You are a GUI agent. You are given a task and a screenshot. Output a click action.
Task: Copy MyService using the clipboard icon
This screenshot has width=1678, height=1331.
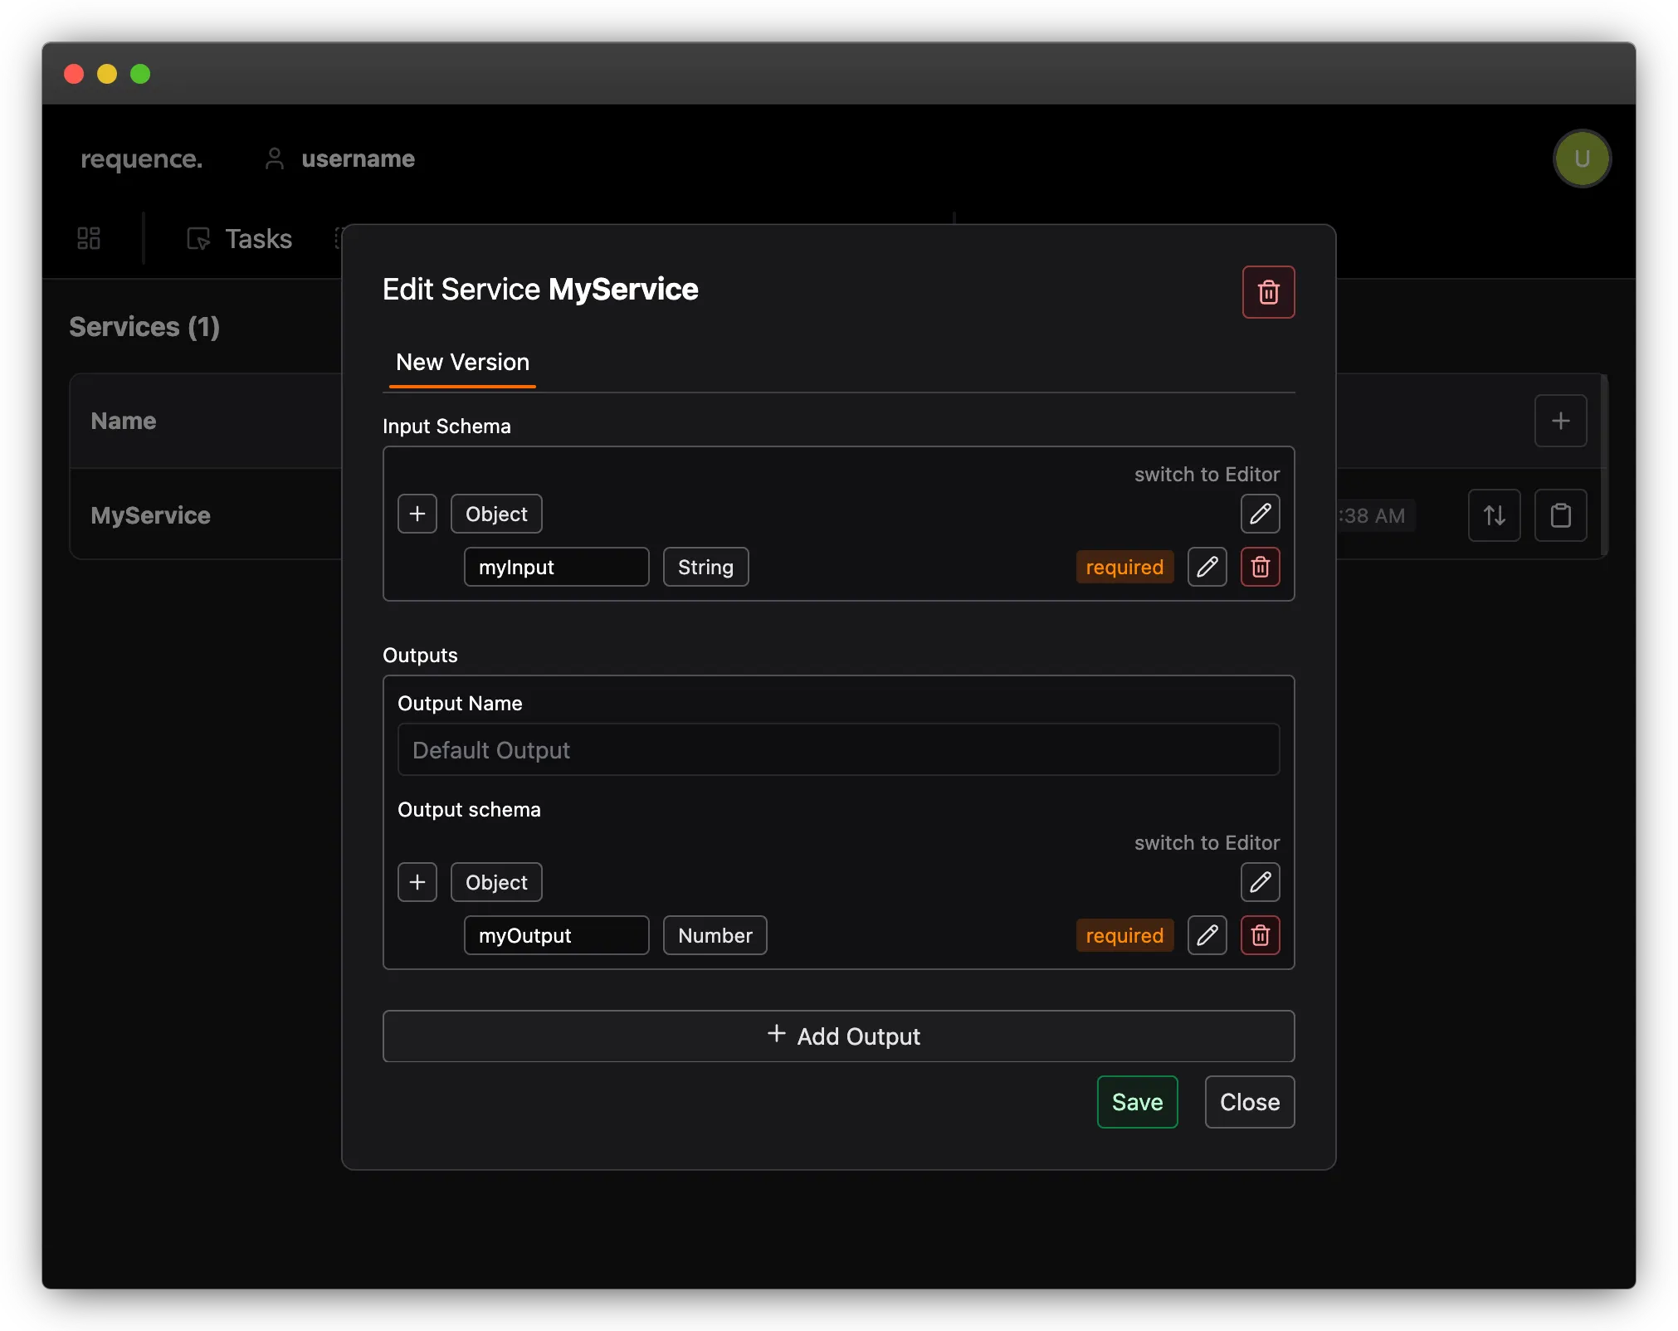[x=1560, y=515]
